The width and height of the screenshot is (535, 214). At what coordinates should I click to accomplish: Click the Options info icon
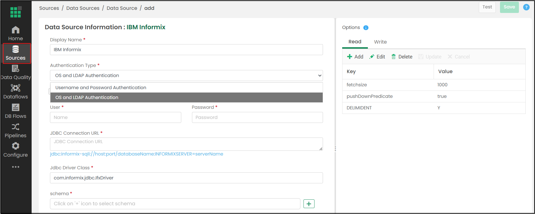pyautogui.click(x=366, y=28)
